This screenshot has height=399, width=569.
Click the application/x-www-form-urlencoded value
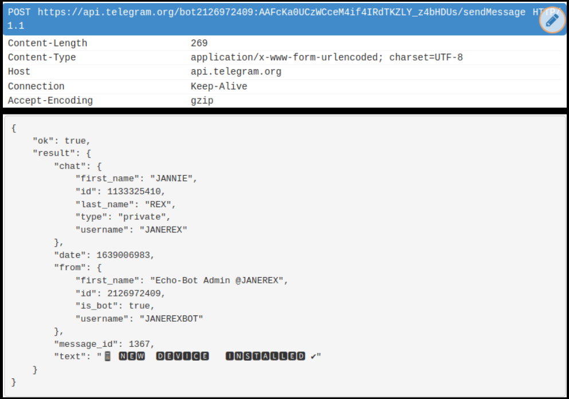pos(327,57)
